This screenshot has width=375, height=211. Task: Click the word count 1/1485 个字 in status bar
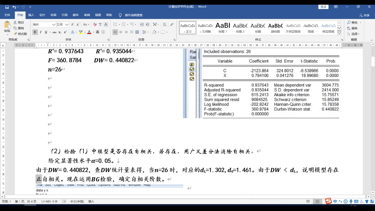coord(49,201)
